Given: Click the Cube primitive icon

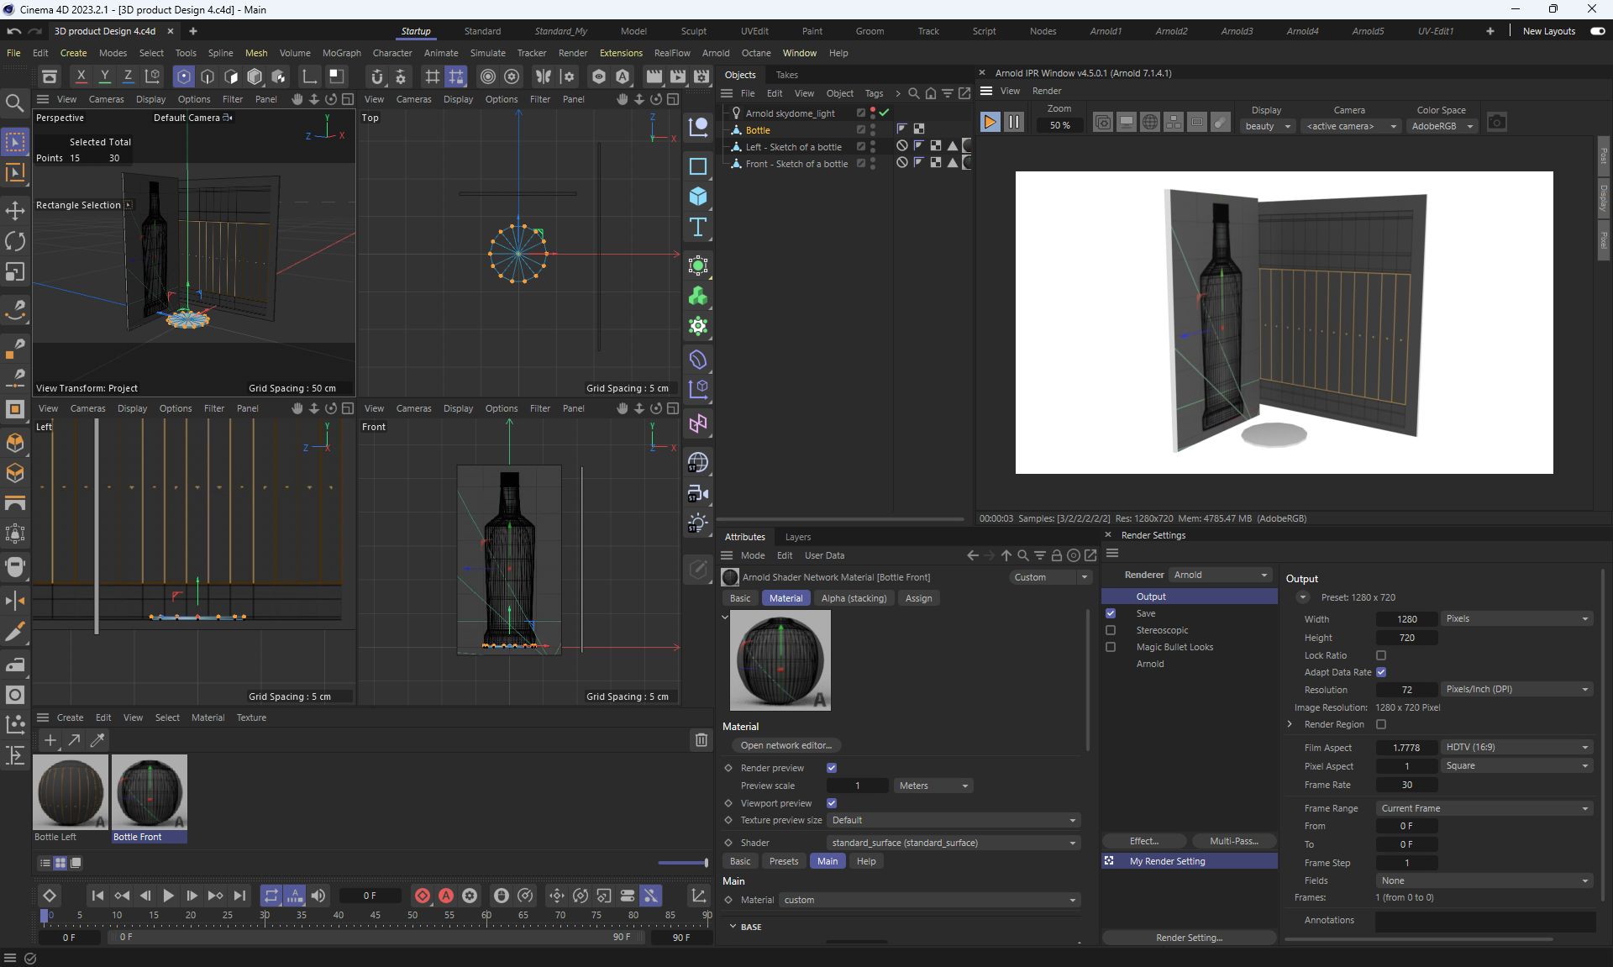Looking at the screenshot, I should point(697,197).
